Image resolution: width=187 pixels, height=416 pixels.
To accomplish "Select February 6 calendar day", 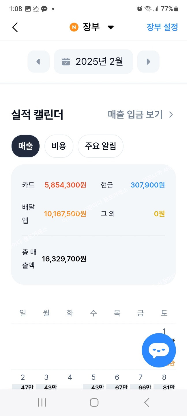I will pos(117,381).
